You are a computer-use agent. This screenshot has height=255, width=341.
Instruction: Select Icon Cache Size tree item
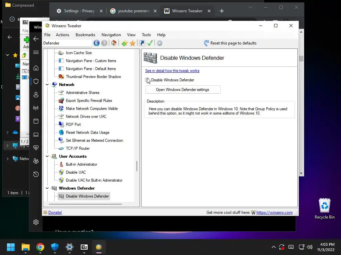[79, 53]
